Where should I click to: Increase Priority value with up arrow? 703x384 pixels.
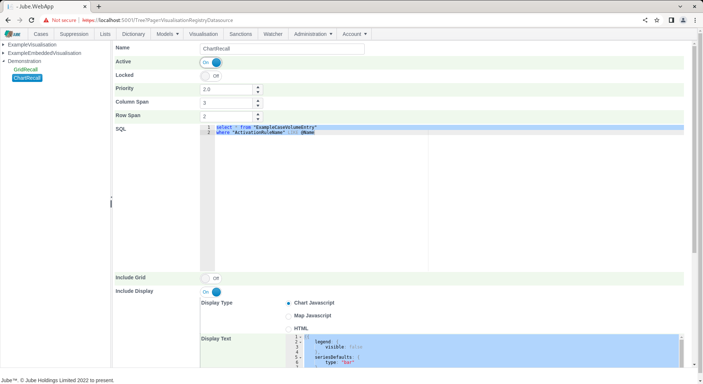tap(258, 87)
